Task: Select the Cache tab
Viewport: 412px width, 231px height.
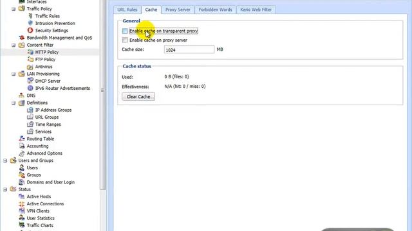Action: coord(151,10)
